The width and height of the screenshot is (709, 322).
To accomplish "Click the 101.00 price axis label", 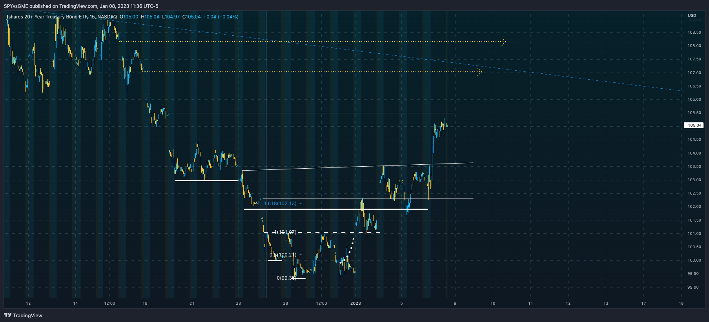I will (694, 234).
